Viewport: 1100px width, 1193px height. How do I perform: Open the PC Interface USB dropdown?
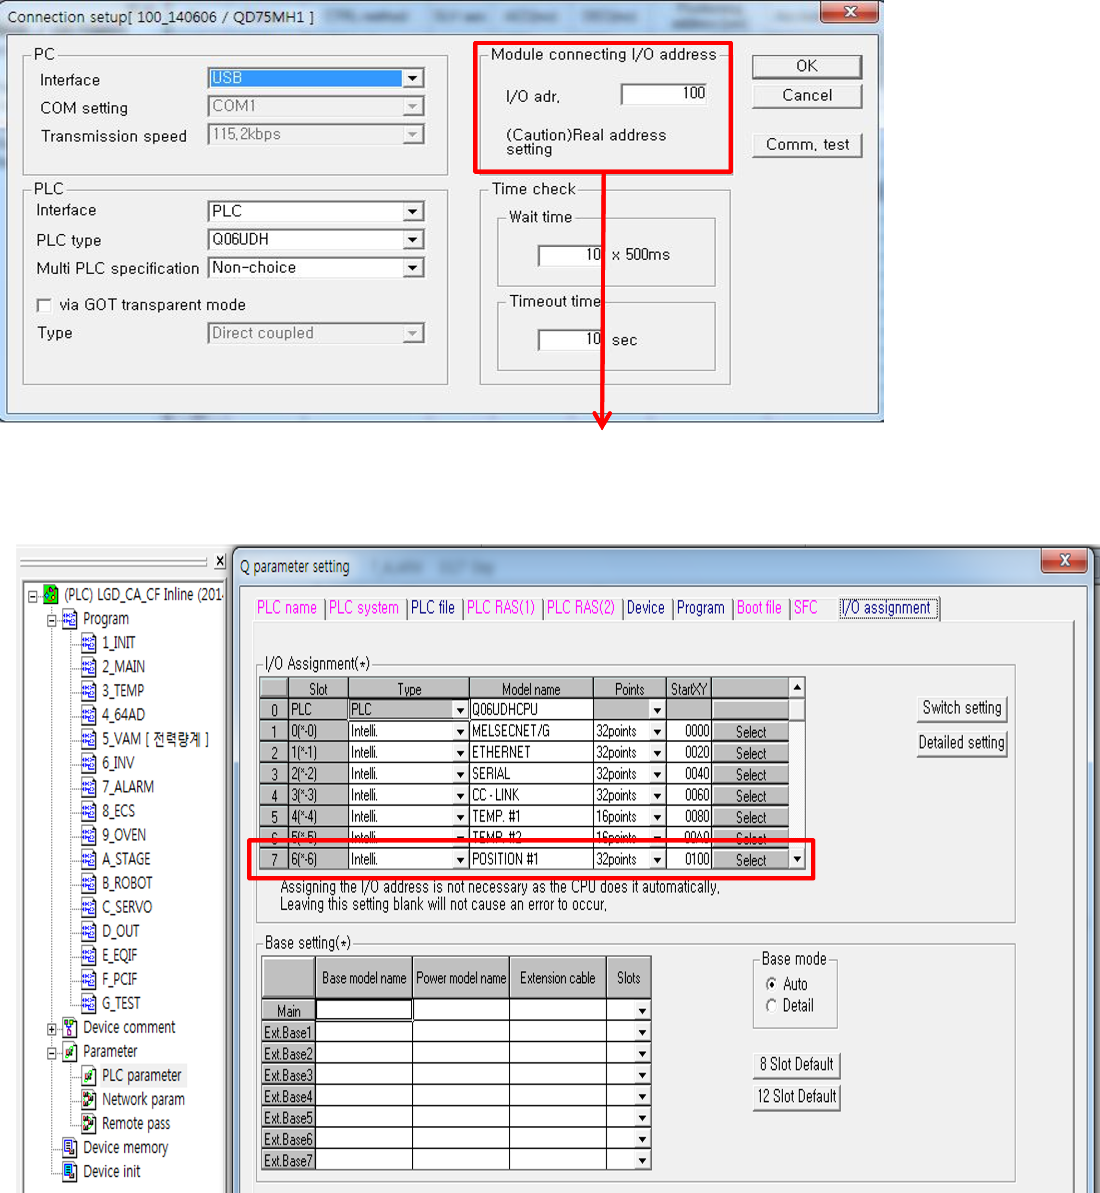[413, 78]
